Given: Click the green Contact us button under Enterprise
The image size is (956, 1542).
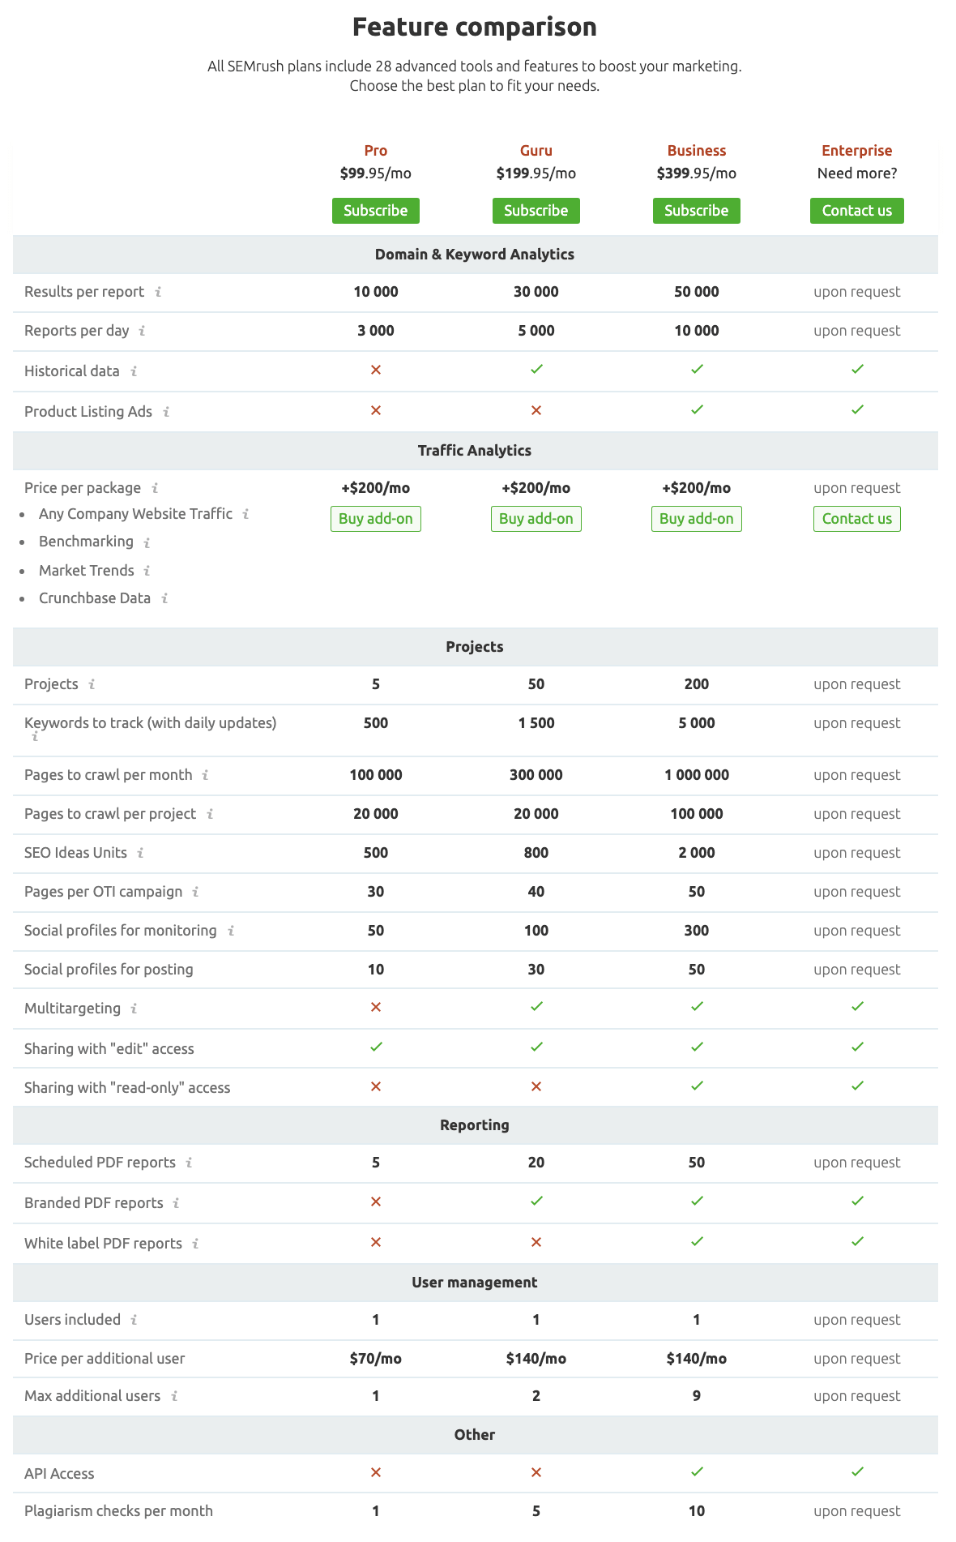Looking at the screenshot, I should point(857,211).
